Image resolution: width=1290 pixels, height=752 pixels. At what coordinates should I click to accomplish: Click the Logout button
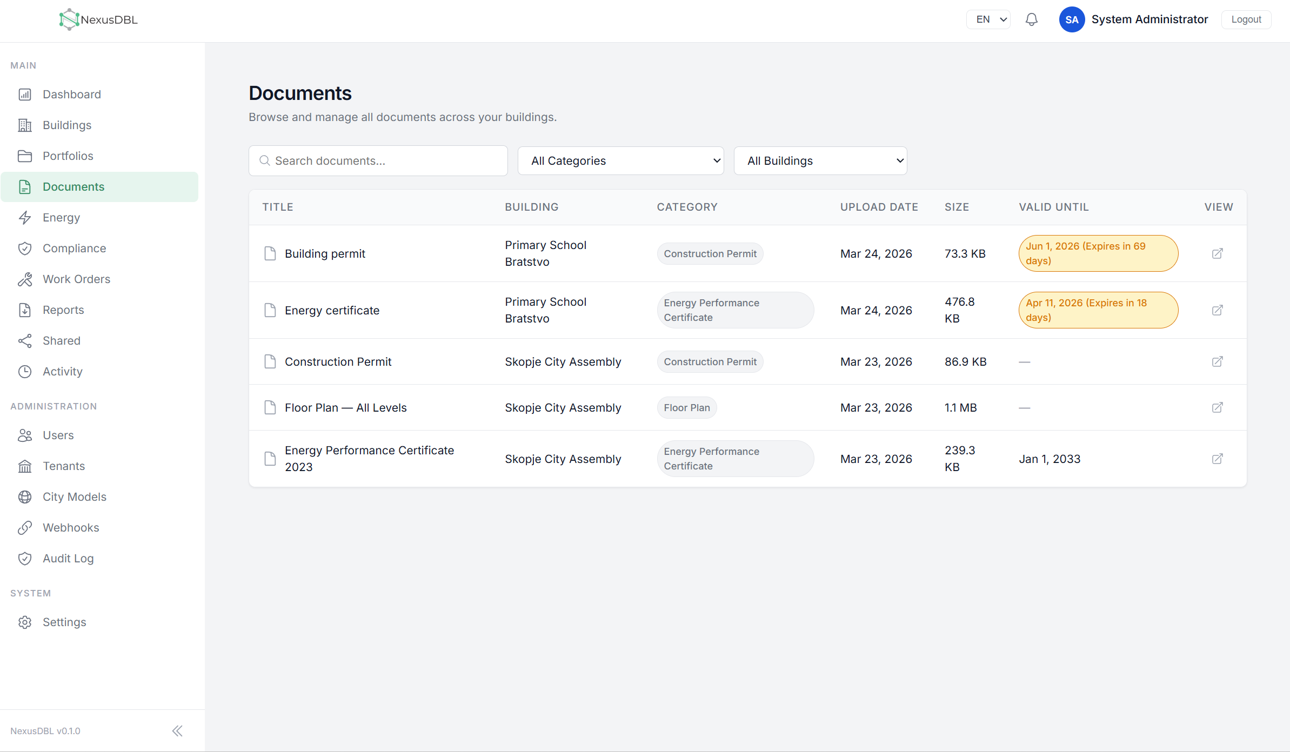coord(1246,19)
